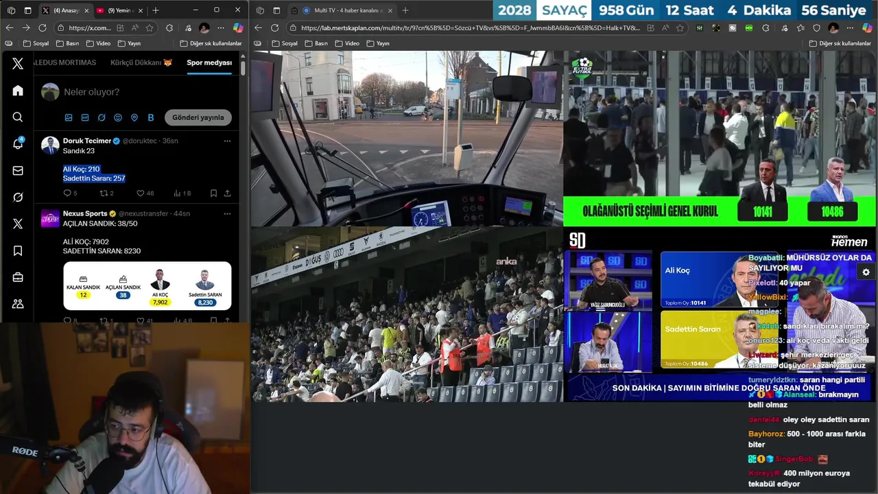This screenshot has width=878, height=494.
Task: Click the Grok enhance icon in composer
Action: [x=102, y=117]
